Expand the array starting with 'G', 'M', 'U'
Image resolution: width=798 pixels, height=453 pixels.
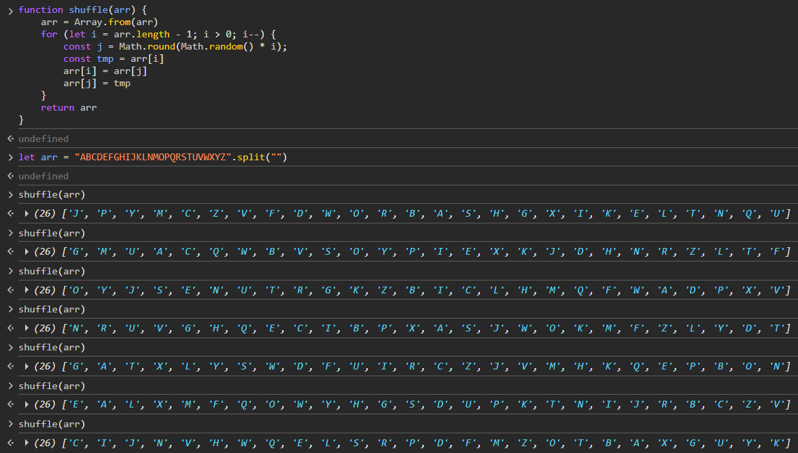[x=27, y=252]
